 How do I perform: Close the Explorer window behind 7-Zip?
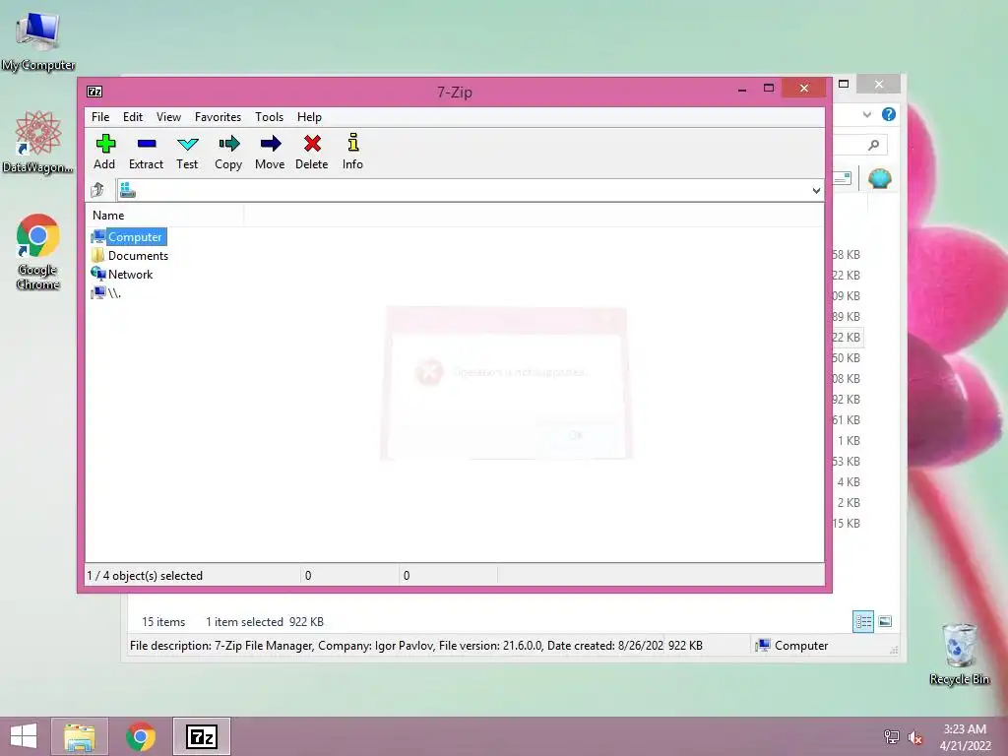pyautogui.click(x=878, y=85)
